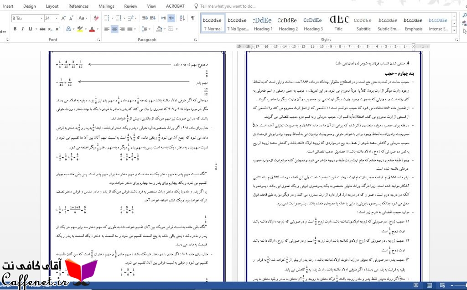Viewport: 467px width, 290px height.
Task: Open the font size dropdown showing 24
Action: click(56, 18)
